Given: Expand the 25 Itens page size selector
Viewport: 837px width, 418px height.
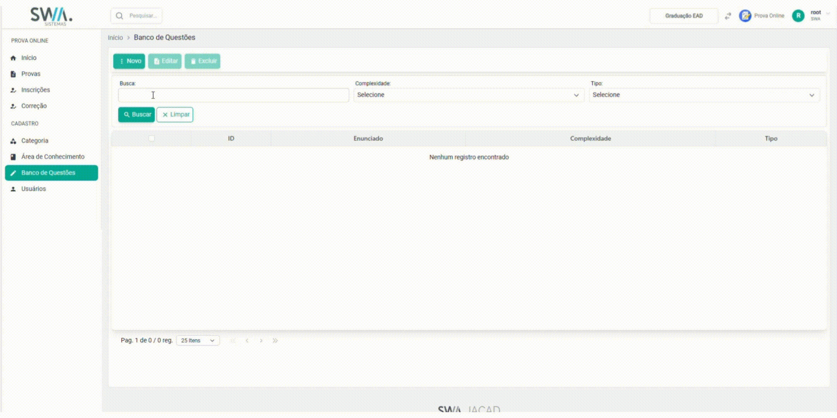Looking at the screenshot, I should coord(198,341).
